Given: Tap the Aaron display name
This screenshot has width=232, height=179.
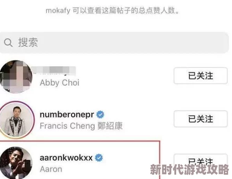Looking at the screenshot, I should click(x=51, y=169).
